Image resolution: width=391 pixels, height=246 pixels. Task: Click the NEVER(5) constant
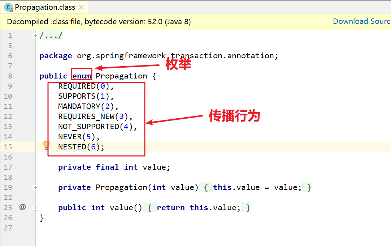79,137
